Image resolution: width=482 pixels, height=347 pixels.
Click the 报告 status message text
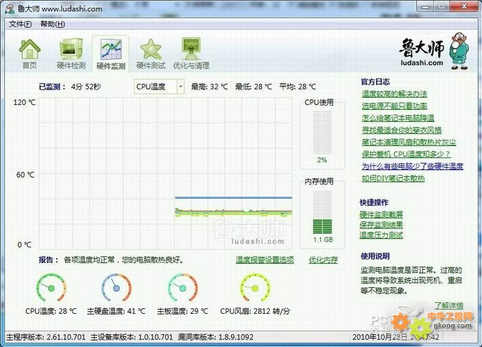click(x=123, y=260)
